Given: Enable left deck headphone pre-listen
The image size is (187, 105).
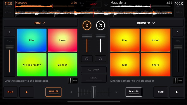Looking at the screenshot, I should tap(87, 59).
